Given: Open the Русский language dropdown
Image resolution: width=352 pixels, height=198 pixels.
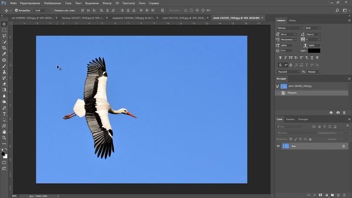Looking at the screenshot, I should click(x=288, y=72).
